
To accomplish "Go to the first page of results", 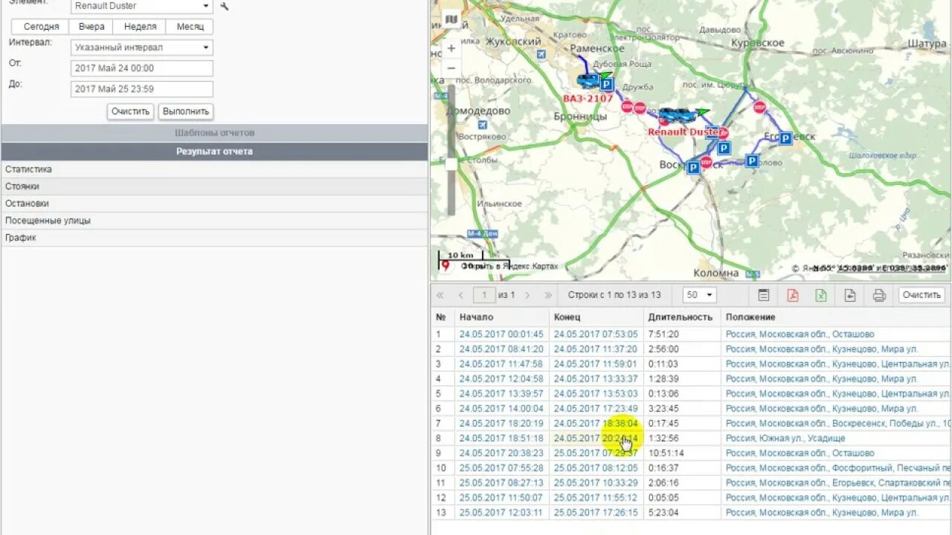I will click(440, 295).
